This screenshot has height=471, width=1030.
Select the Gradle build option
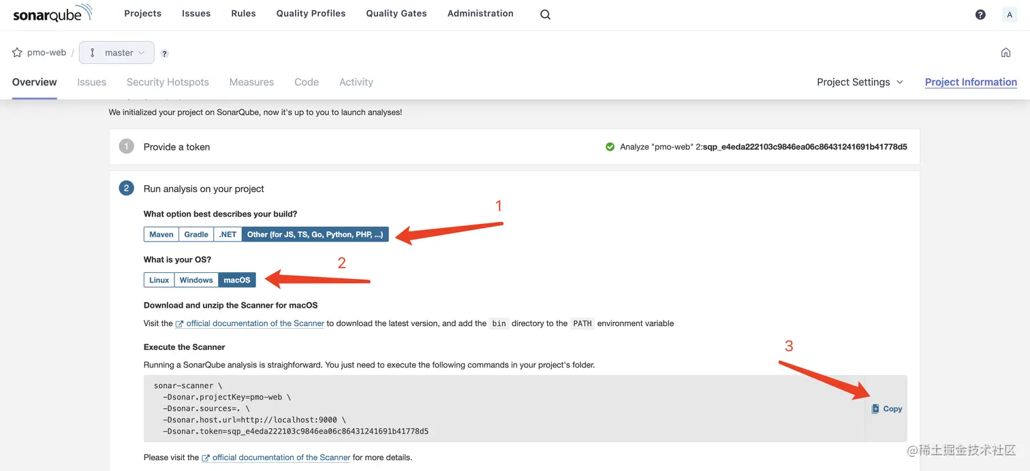196,234
